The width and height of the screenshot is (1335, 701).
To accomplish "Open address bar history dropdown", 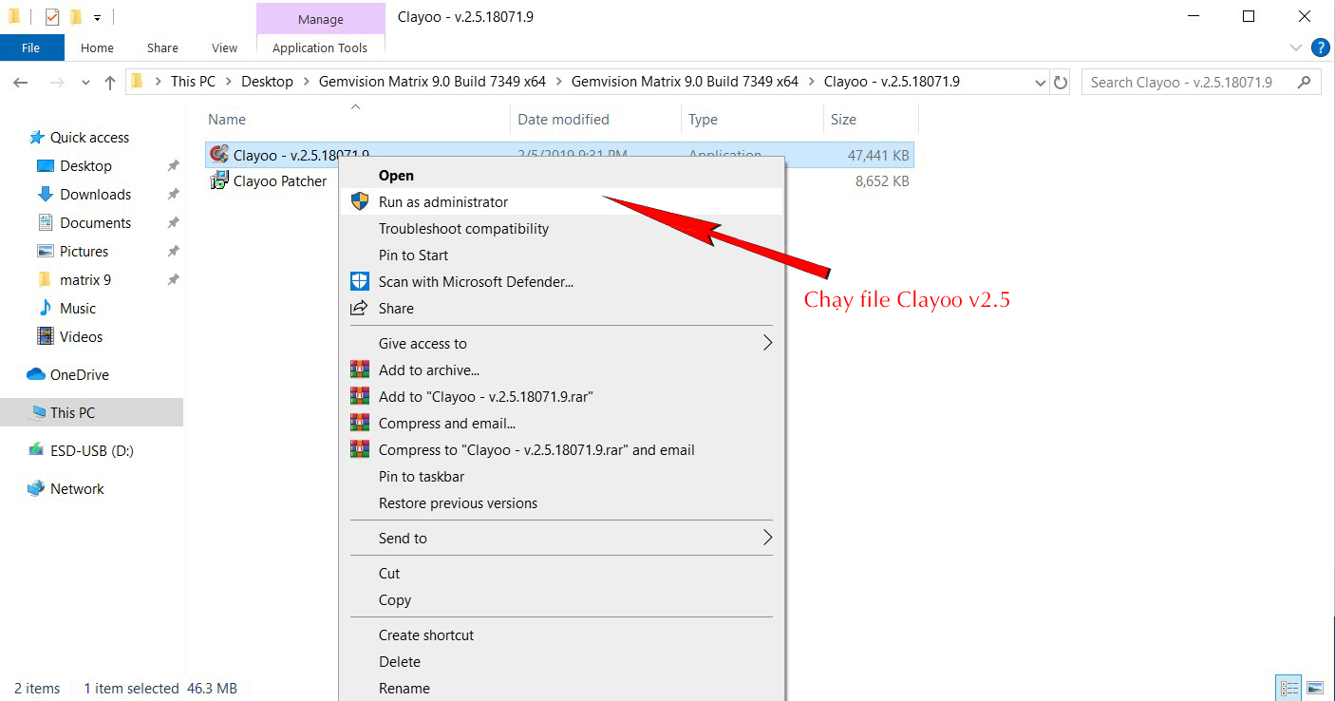I will click(1041, 83).
